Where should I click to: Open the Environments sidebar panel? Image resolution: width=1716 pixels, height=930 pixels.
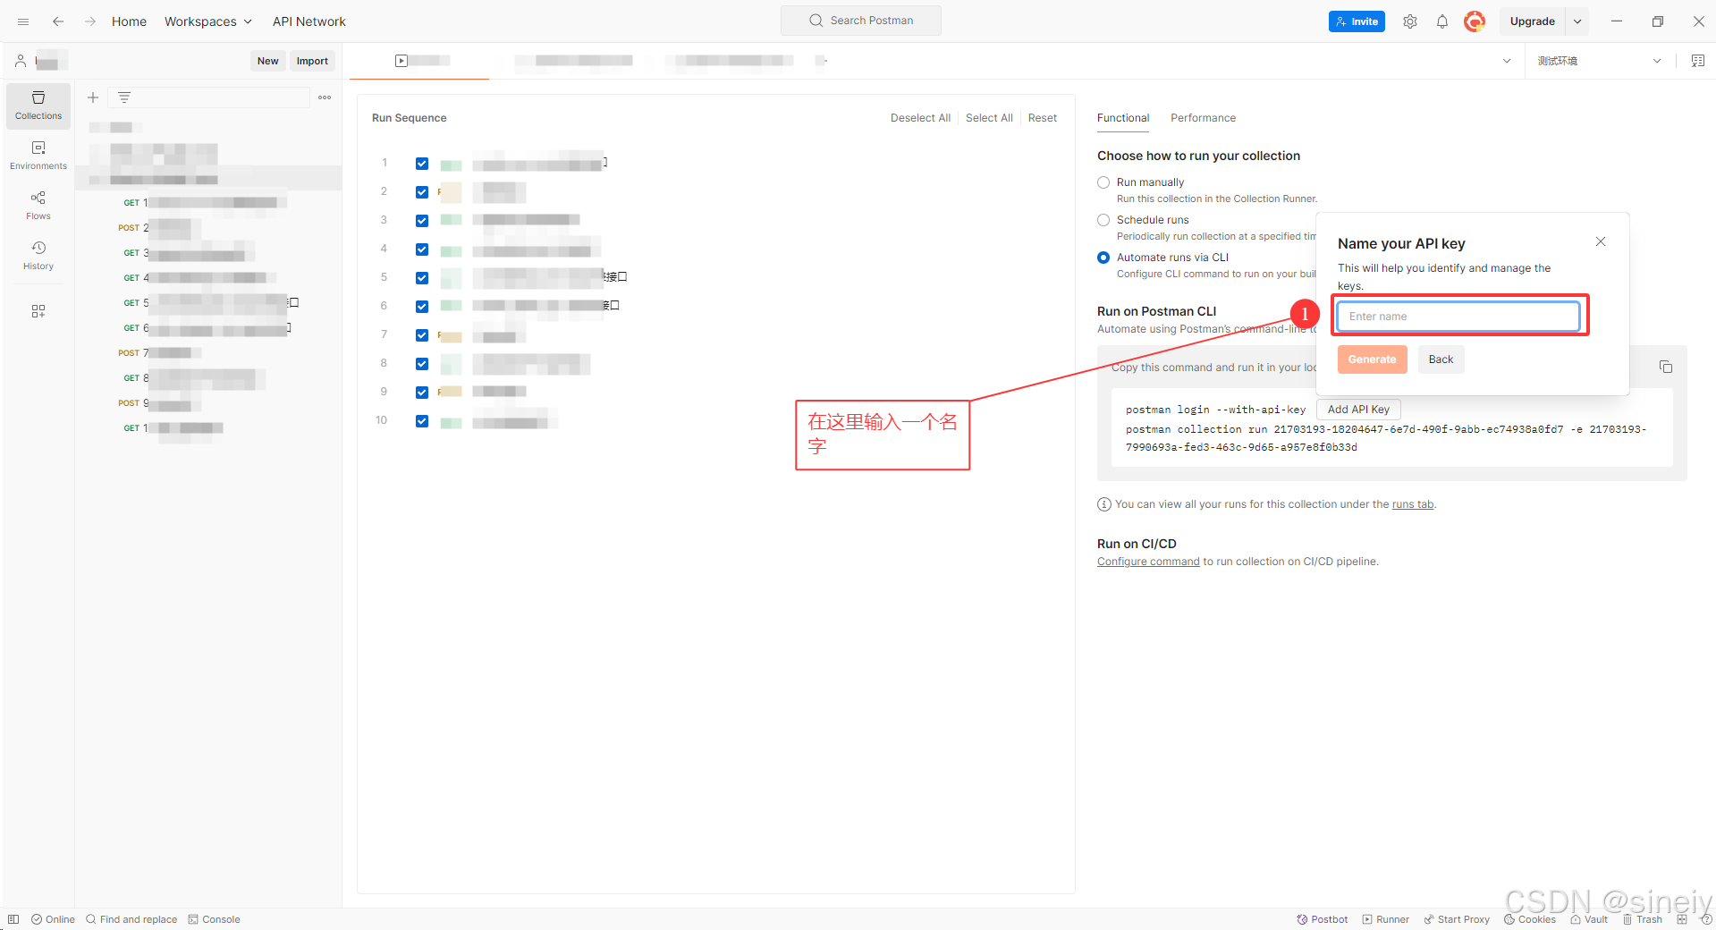38,156
